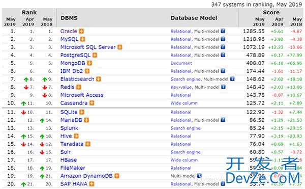Click the plus icon beside Elasticsearch

(99, 79)
